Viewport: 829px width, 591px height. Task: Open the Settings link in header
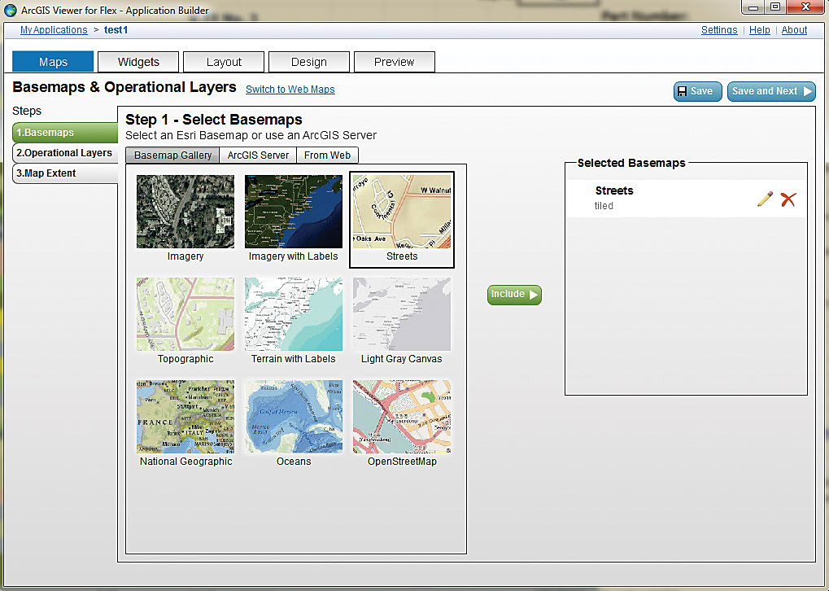click(x=719, y=30)
